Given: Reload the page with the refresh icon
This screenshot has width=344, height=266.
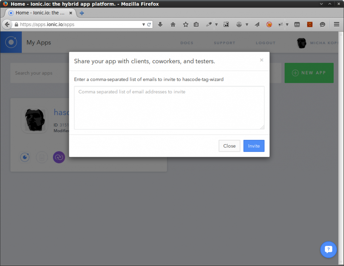Looking at the screenshot, I should pos(149,24).
